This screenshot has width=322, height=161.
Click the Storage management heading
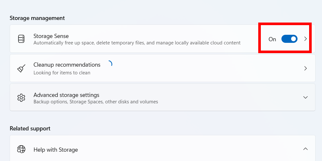tap(37, 18)
